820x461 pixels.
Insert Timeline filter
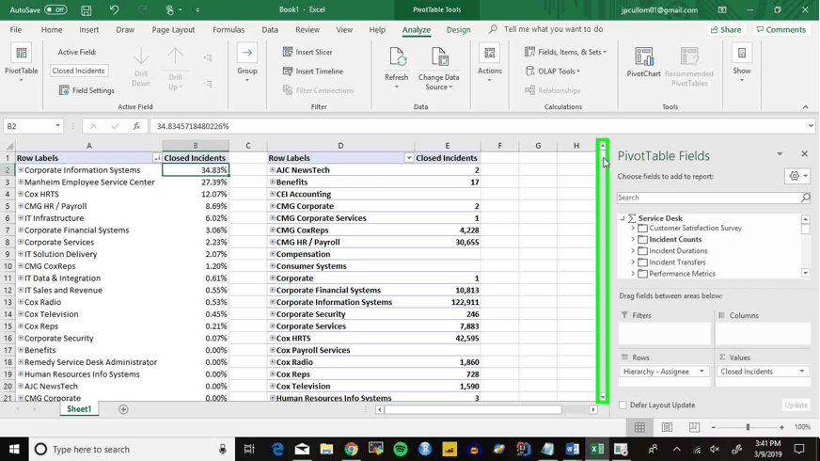(x=313, y=72)
